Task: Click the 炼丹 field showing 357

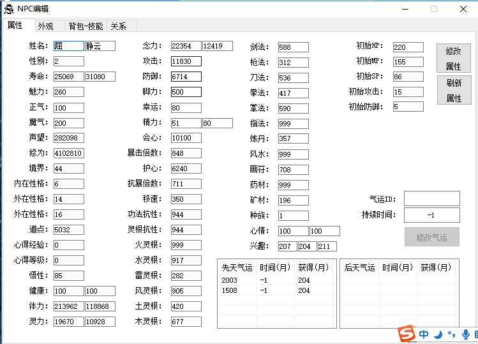Action: click(294, 138)
